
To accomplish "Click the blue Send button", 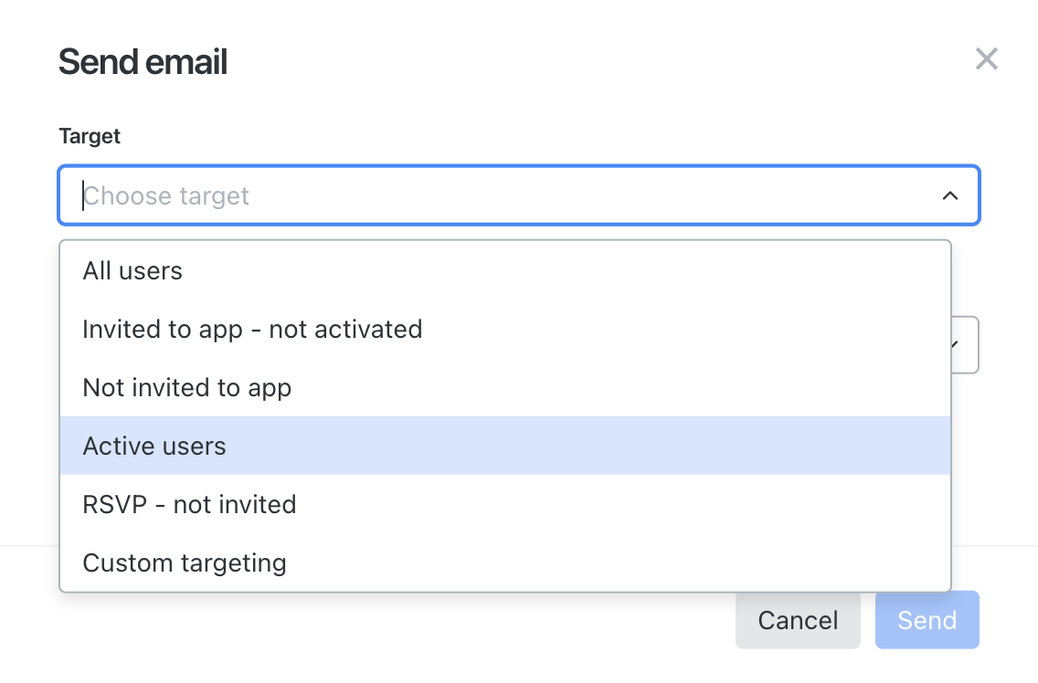I will (x=927, y=620).
